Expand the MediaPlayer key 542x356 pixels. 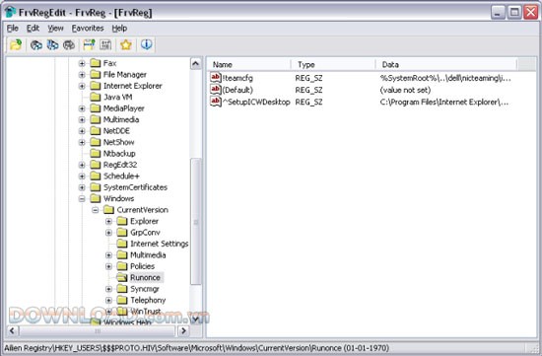point(82,108)
